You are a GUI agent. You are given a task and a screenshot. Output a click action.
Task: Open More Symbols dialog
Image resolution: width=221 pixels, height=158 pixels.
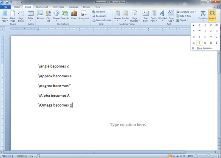(205, 48)
